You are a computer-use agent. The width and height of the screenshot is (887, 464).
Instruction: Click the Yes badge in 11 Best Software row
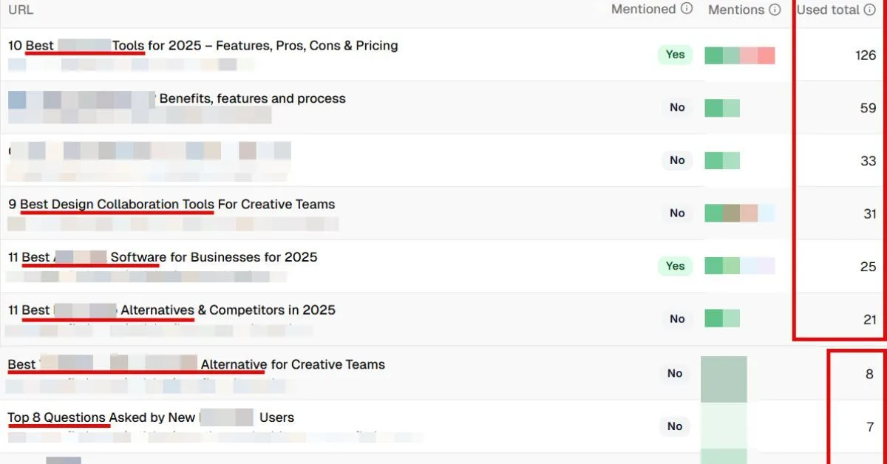(676, 266)
